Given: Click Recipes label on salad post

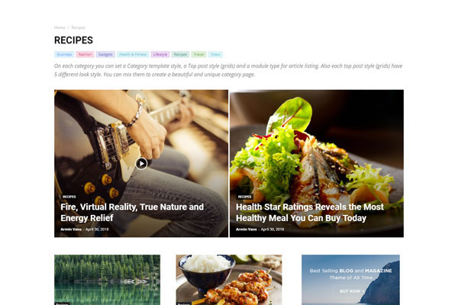Looking at the screenshot, I should 244,197.
